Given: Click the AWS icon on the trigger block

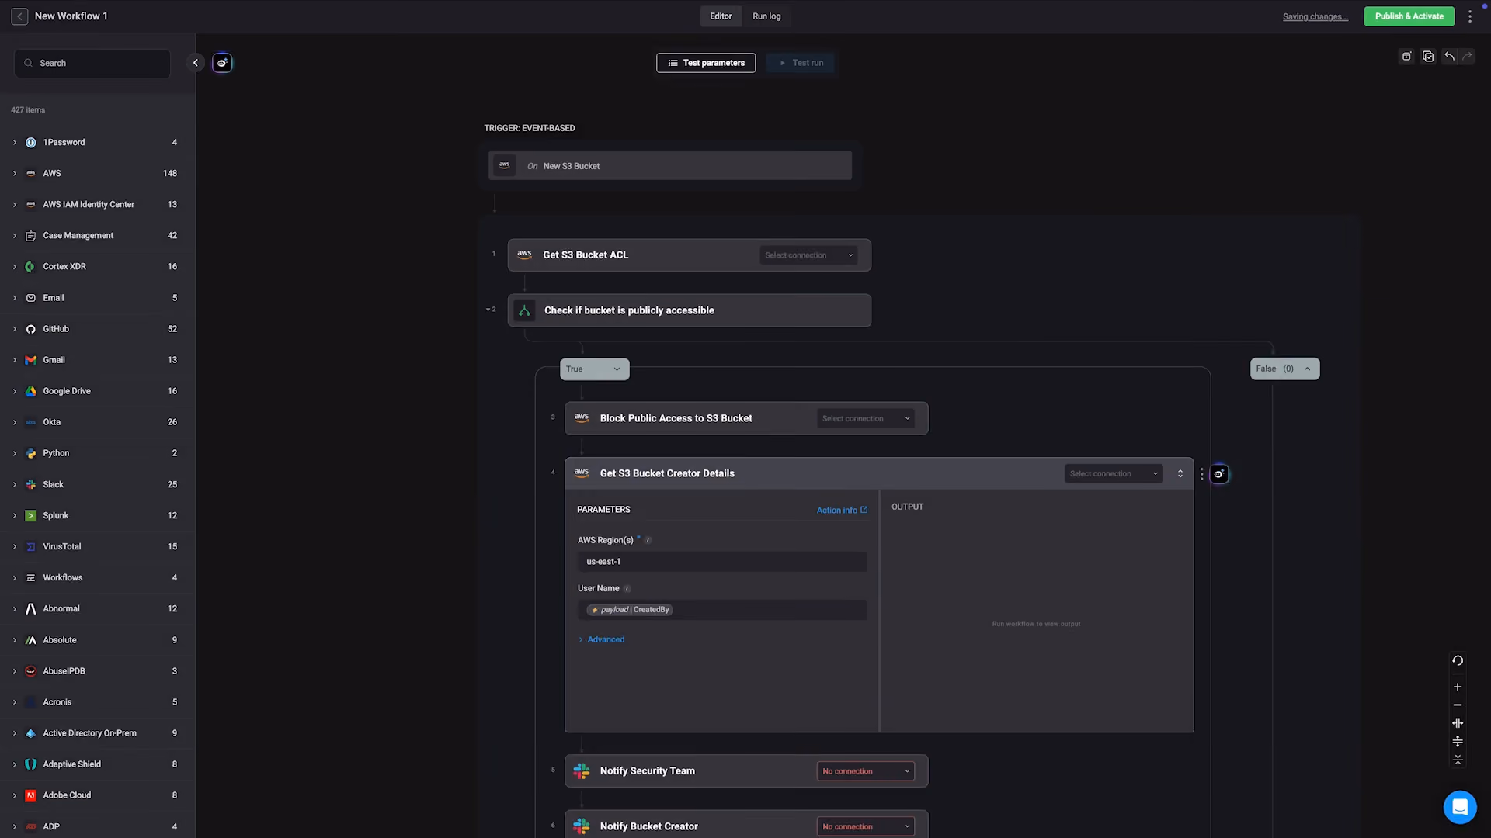Looking at the screenshot, I should [x=505, y=165].
